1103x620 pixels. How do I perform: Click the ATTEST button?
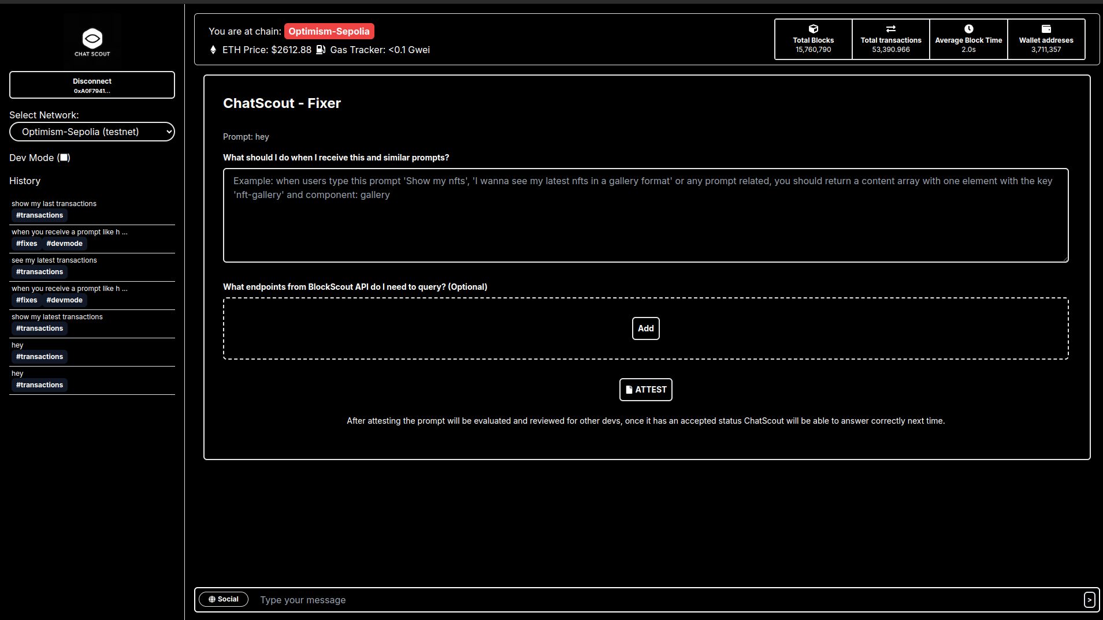click(x=645, y=390)
